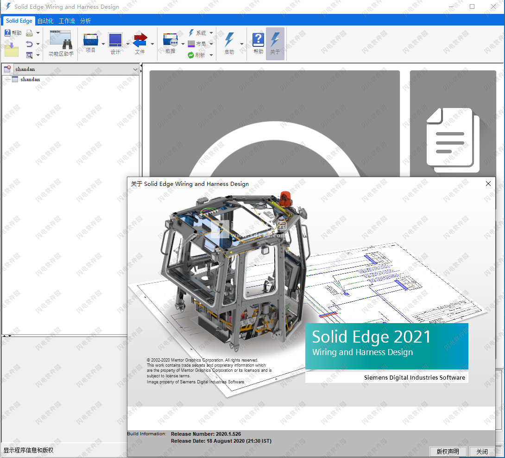Viewport: 505px width, 458px height.
Task: Click the 布局 layout icon
Action: 191,44
